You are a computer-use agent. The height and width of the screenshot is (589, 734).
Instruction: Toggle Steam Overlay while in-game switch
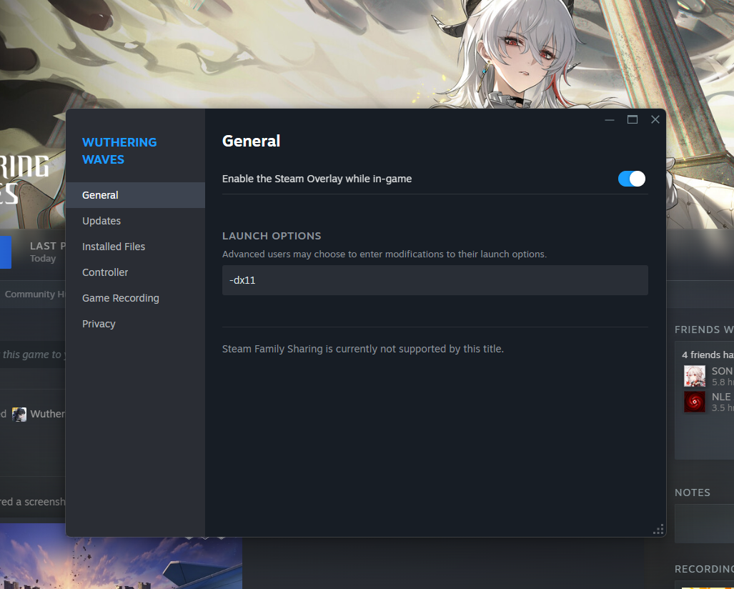(x=632, y=179)
